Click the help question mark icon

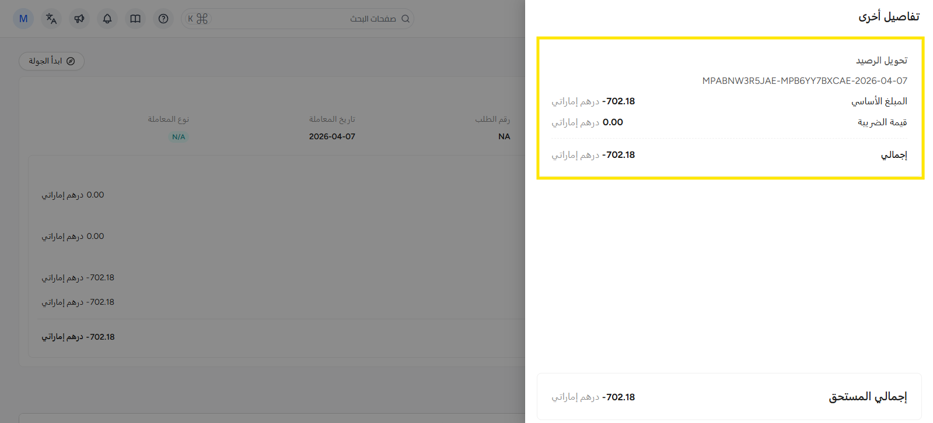pyautogui.click(x=163, y=19)
